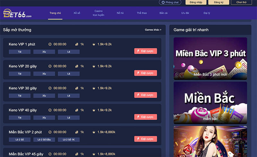
Task: Select Lẻ in Keno VIP 20 giây
Action: click(x=69, y=74)
